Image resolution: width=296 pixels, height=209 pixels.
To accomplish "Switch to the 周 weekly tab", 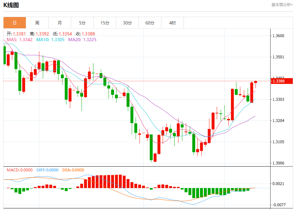I will pyautogui.click(x=37, y=23).
